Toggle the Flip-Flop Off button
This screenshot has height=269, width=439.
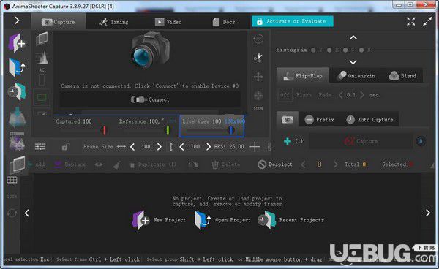(x=285, y=95)
